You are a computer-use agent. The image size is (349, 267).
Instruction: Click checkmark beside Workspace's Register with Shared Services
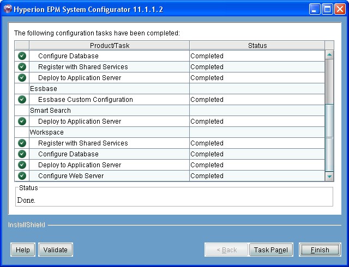22,143
